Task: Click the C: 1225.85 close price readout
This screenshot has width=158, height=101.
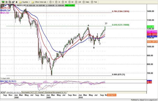Action: [x=60, y=5]
